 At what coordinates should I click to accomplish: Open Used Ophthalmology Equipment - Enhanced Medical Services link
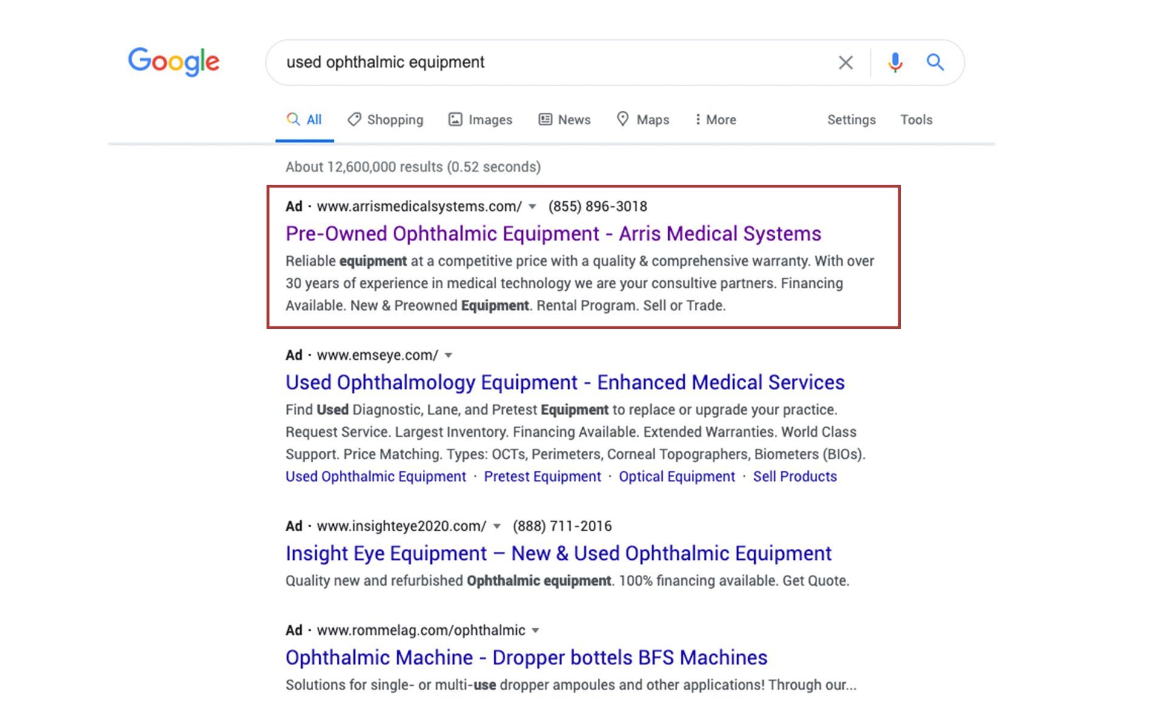coord(565,382)
